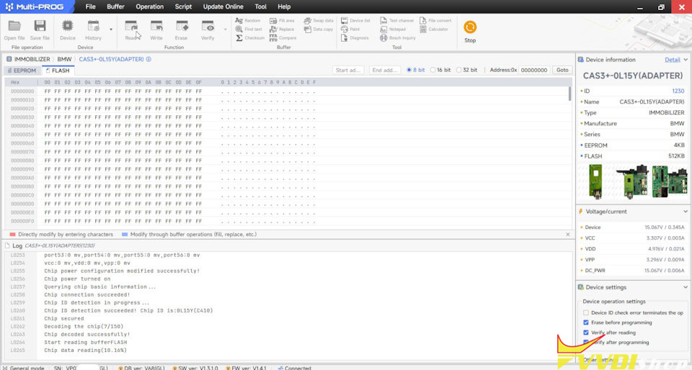
Task: Open the Operation menu
Action: click(x=150, y=6)
